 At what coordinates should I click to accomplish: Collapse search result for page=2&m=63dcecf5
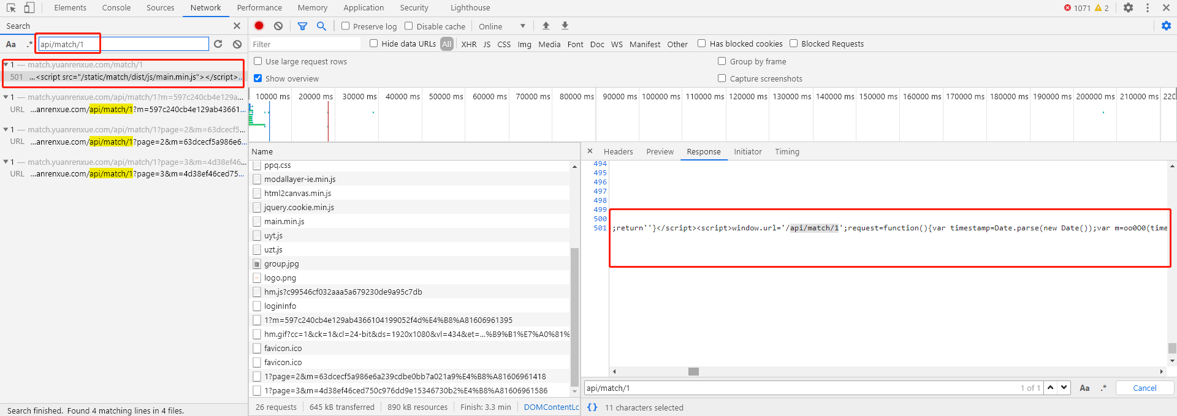point(6,129)
